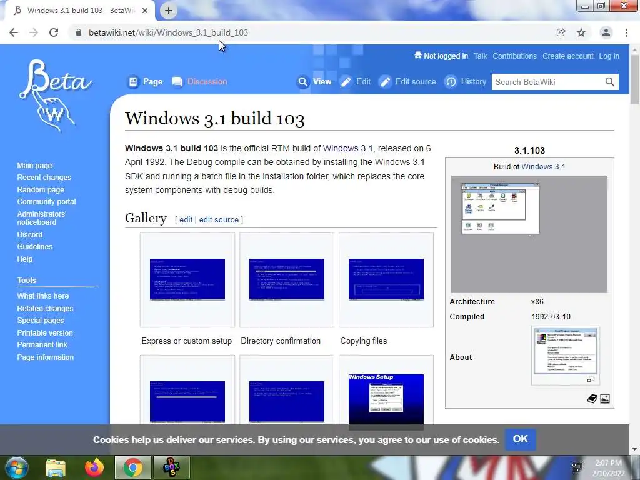Click Related changes link
640x480 pixels.
[x=45, y=309]
